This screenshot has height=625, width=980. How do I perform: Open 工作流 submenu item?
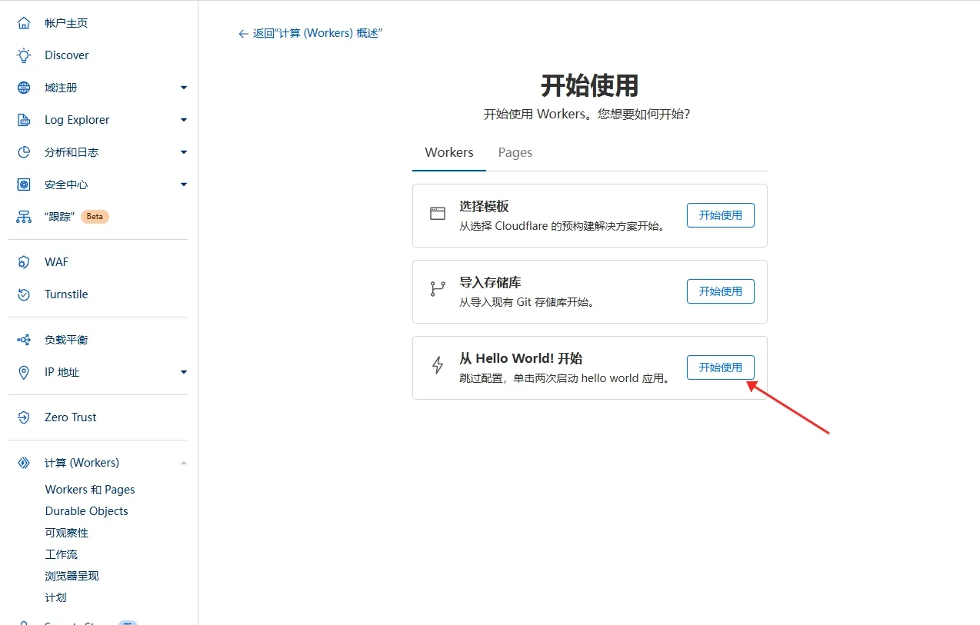[x=62, y=554]
